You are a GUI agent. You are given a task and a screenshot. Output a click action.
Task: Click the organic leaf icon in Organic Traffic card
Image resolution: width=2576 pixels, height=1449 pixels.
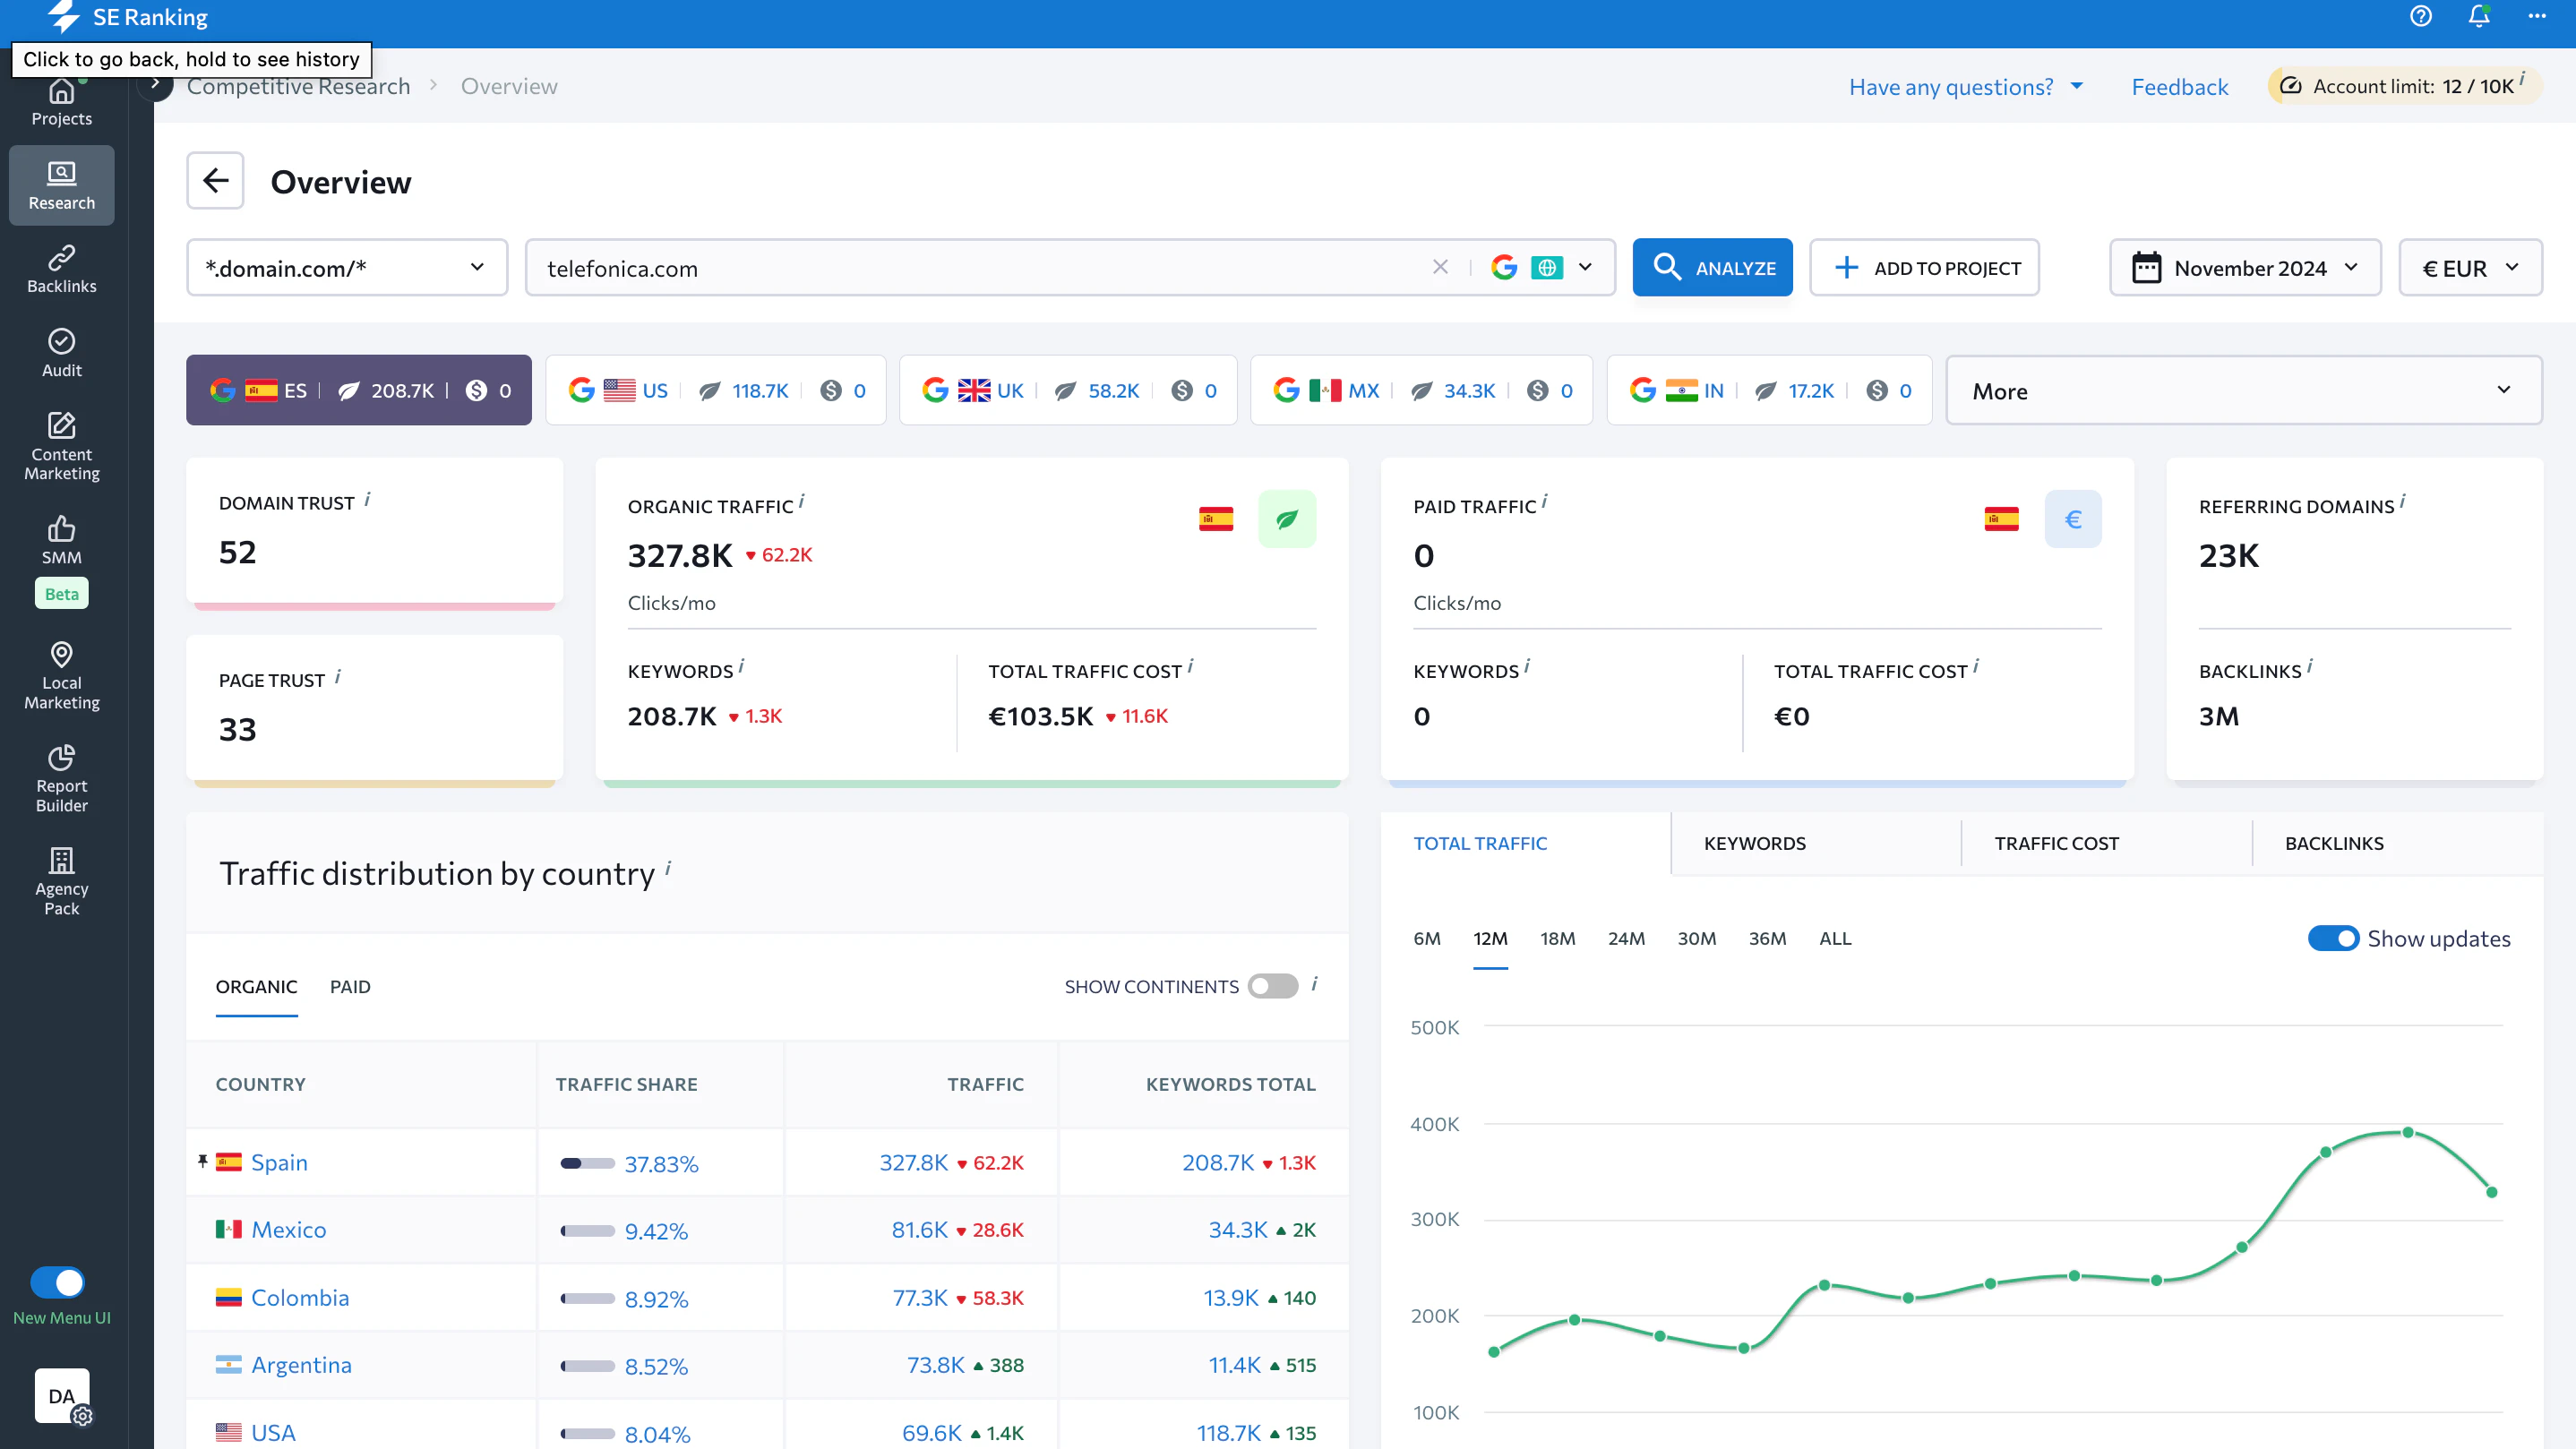tap(1287, 519)
